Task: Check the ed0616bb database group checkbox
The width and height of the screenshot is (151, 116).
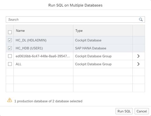Action: [10, 56]
